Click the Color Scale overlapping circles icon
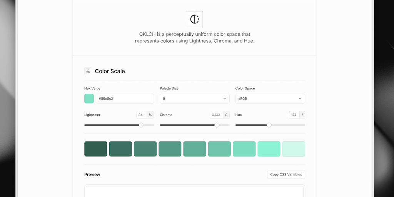Screen dimensions: 394x197 [x=88, y=71]
